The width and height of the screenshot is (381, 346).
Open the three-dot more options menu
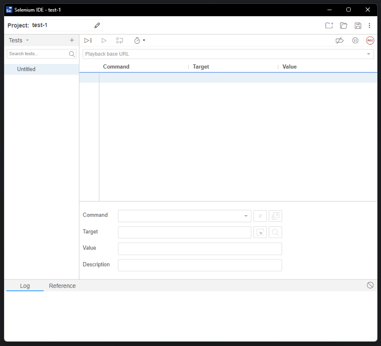point(369,25)
